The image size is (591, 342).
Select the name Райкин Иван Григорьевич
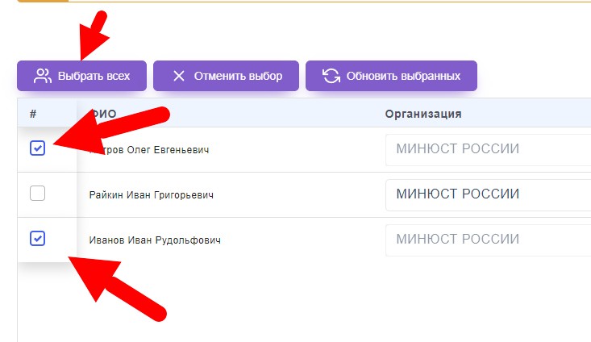[x=151, y=195]
